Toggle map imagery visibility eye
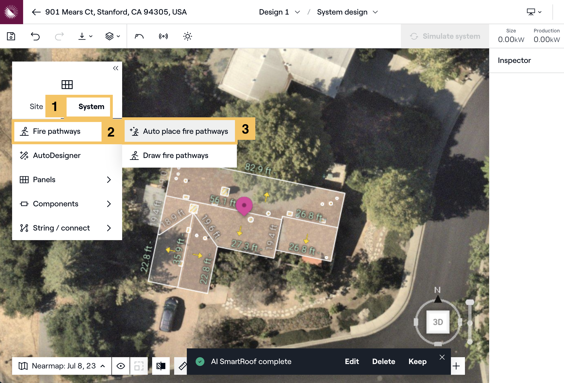The height and width of the screenshot is (383, 564). (x=121, y=366)
